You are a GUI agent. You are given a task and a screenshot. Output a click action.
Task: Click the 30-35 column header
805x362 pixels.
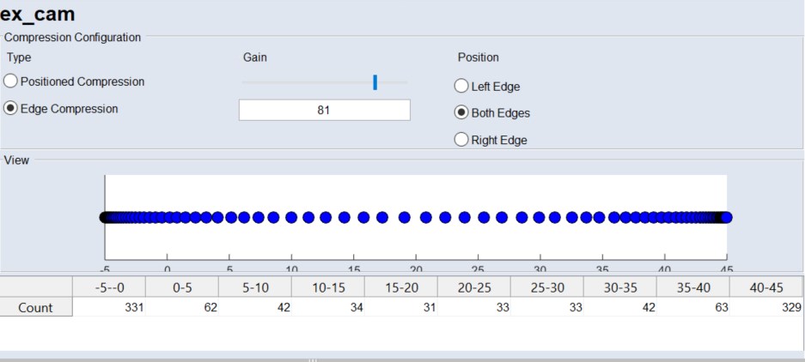tap(620, 287)
